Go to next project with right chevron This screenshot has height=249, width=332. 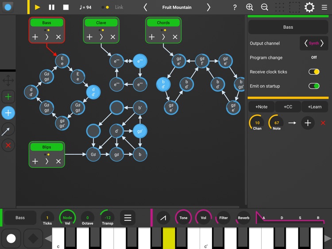click(x=208, y=8)
